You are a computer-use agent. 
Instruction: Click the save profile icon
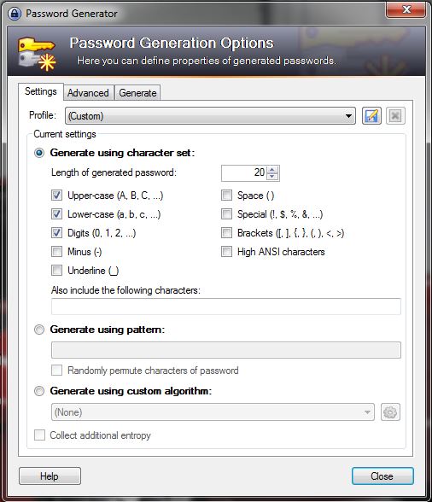tap(371, 115)
